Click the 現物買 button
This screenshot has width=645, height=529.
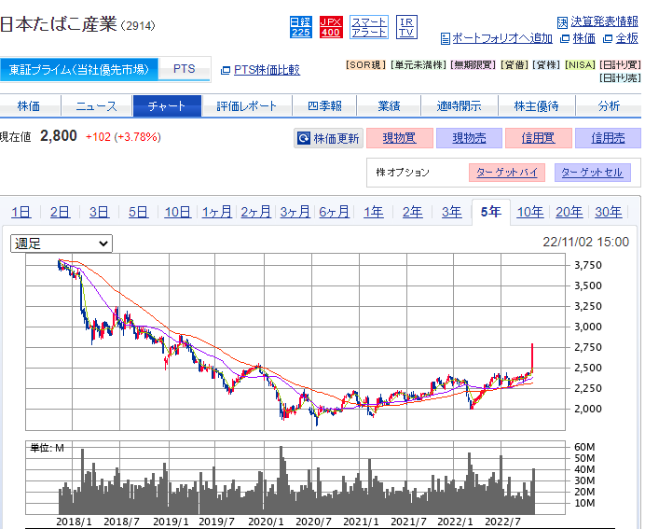coord(400,138)
